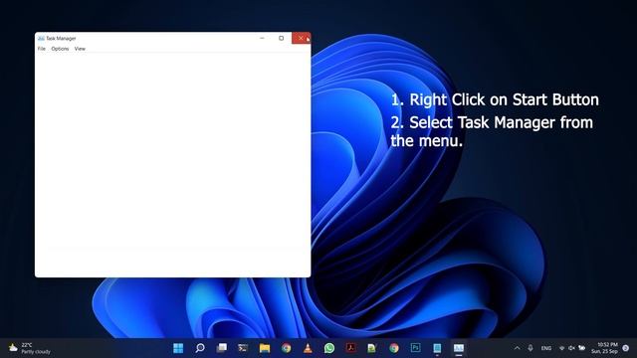Click the microphone tray icon
Viewport: 637px width, 358px height.
point(531,348)
